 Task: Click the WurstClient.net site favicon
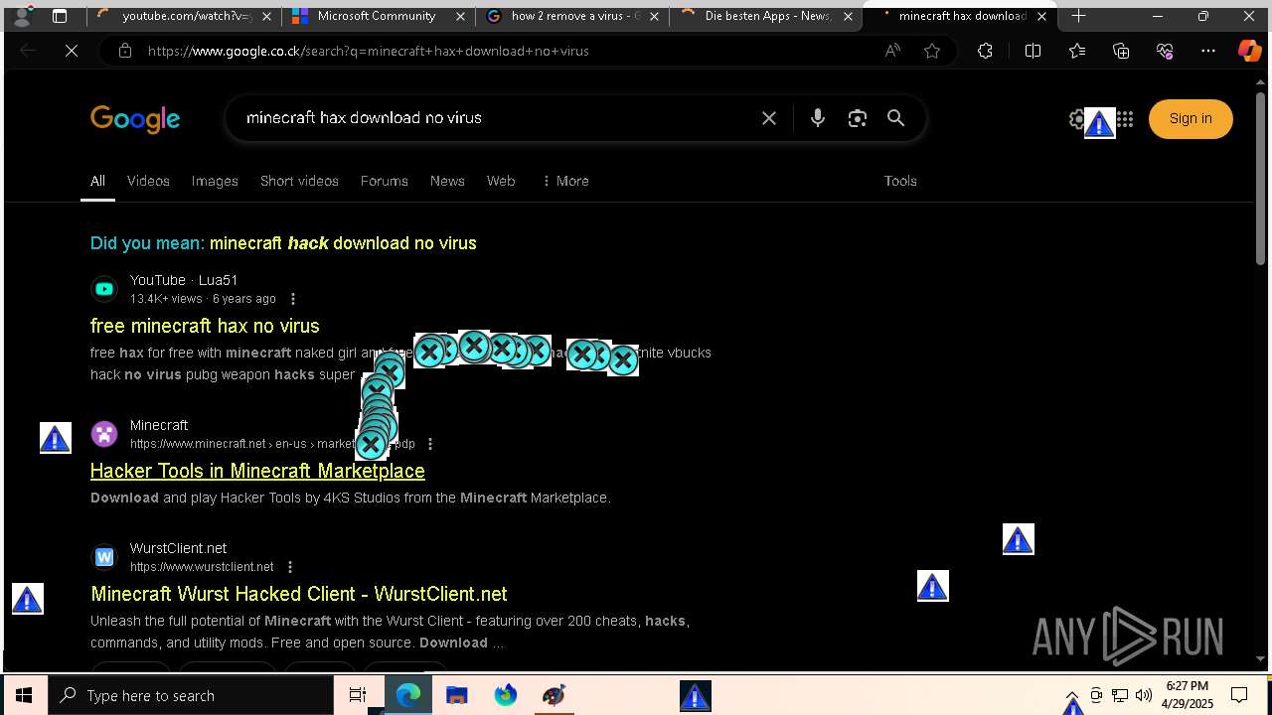(104, 557)
